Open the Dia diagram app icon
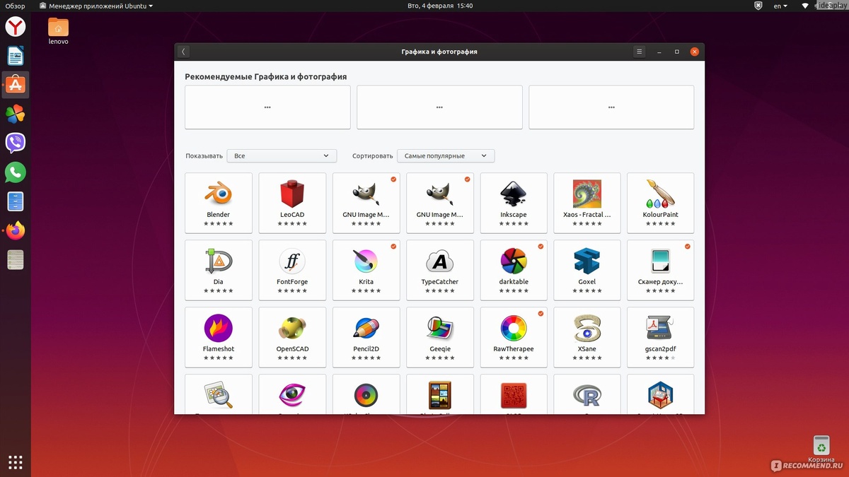The height and width of the screenshot is (477, 849). [x=218, y=261]
